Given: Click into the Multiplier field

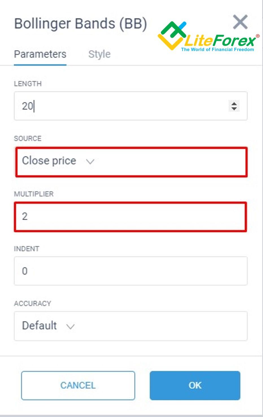Looking at the screenshot, I should coord(130,217).
